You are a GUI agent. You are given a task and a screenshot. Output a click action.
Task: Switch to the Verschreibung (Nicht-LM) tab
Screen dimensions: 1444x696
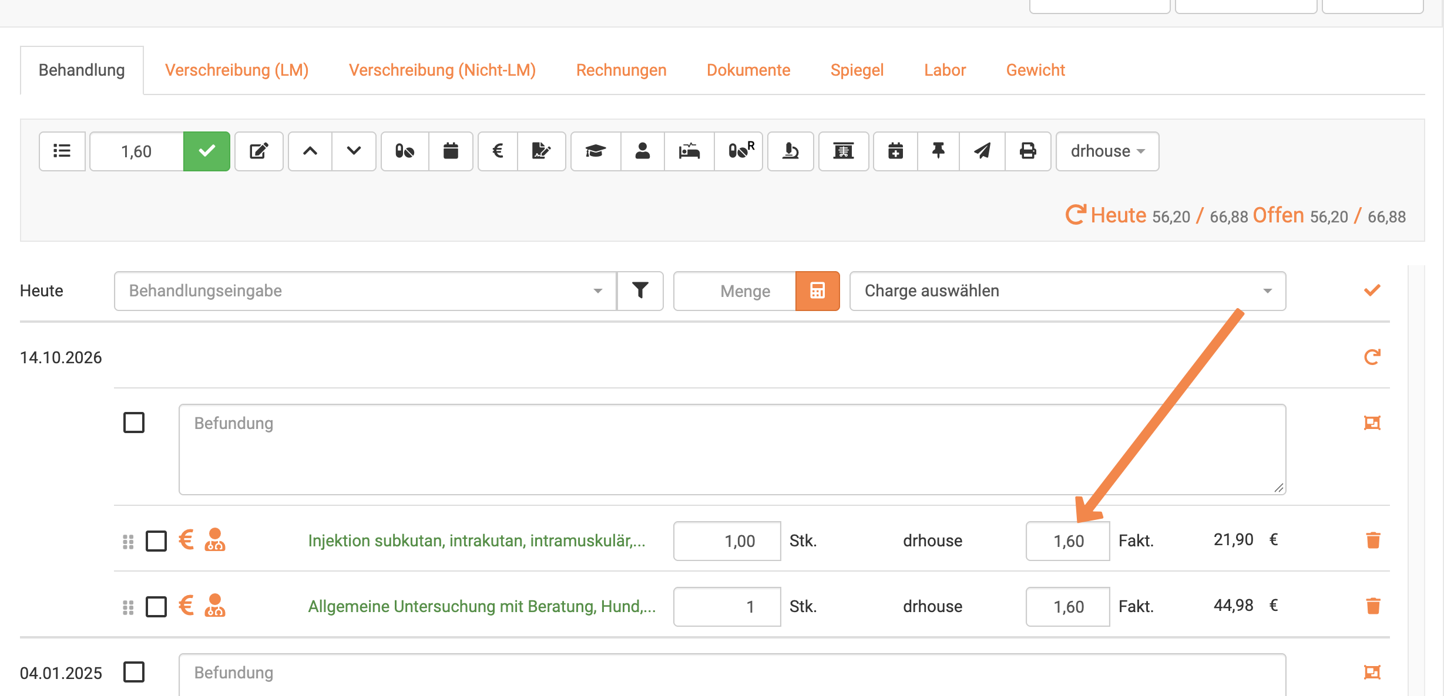tap(442, 70)
